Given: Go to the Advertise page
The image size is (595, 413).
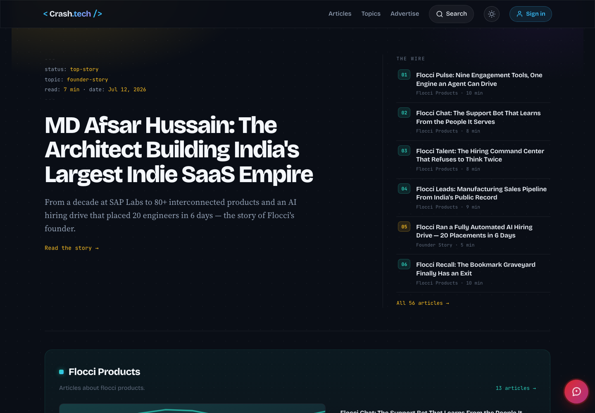Looking at the screenshot, I should tap(405, 14).
